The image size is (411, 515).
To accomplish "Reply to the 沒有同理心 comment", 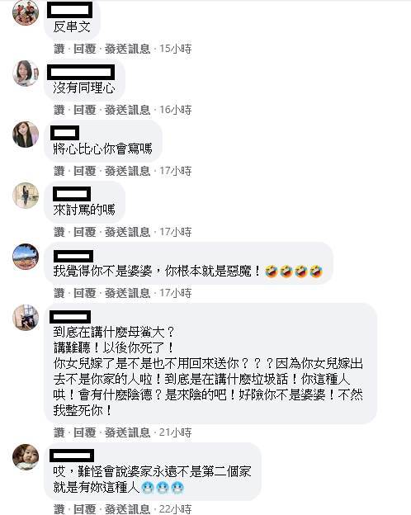I will pos(84,110).
